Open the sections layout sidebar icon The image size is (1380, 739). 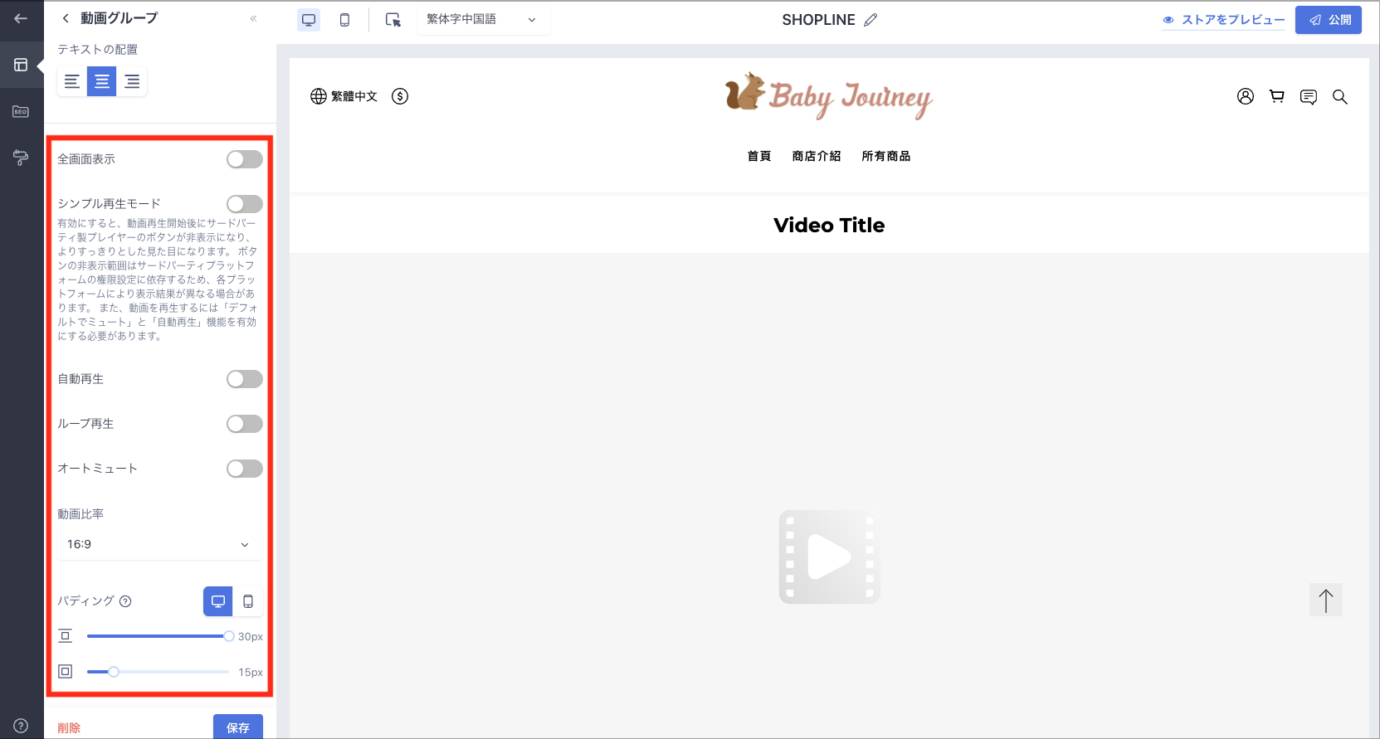pos(21,65)
